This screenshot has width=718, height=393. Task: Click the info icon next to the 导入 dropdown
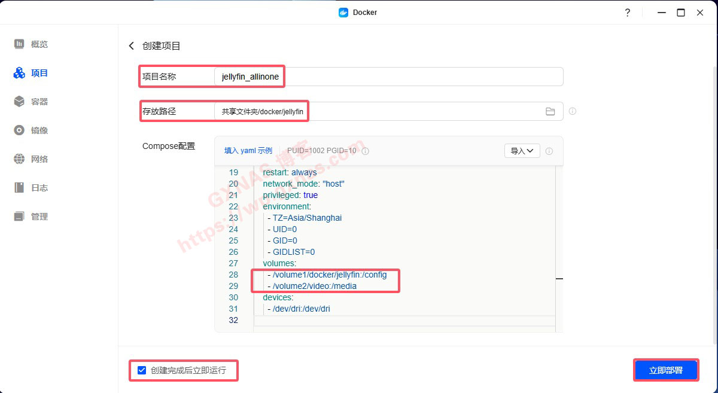(549, 151)
